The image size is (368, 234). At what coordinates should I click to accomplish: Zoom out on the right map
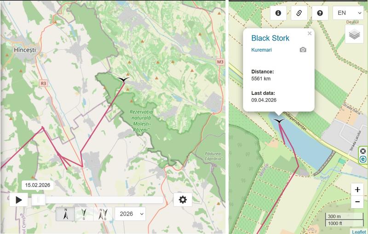pyautogui.click(x=357, y=202)
